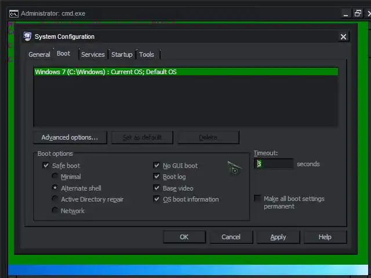Screen dimensions: 371x278
Task: Close the System Configuration dialog
Action: [343, 36]
